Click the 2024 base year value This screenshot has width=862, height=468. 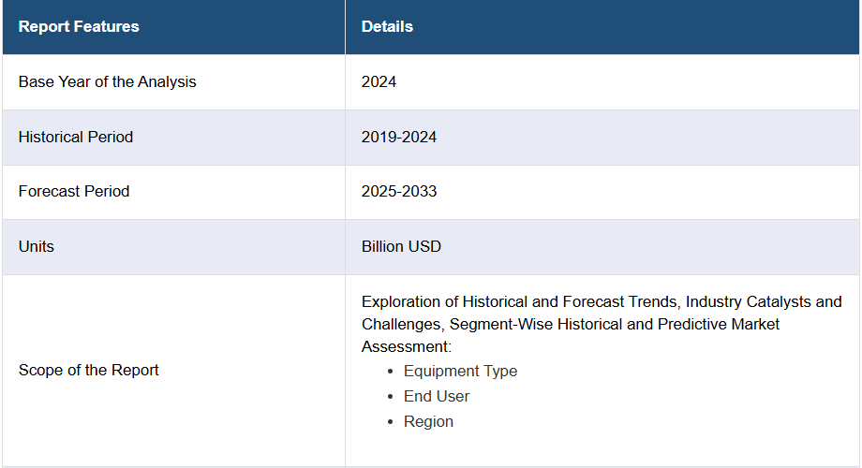(379, 81)
